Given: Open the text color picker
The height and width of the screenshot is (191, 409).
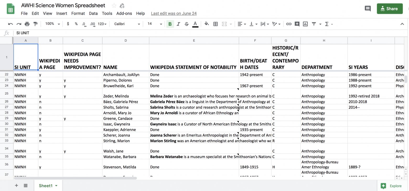Looking at the screenshot, I should point(195,24).
